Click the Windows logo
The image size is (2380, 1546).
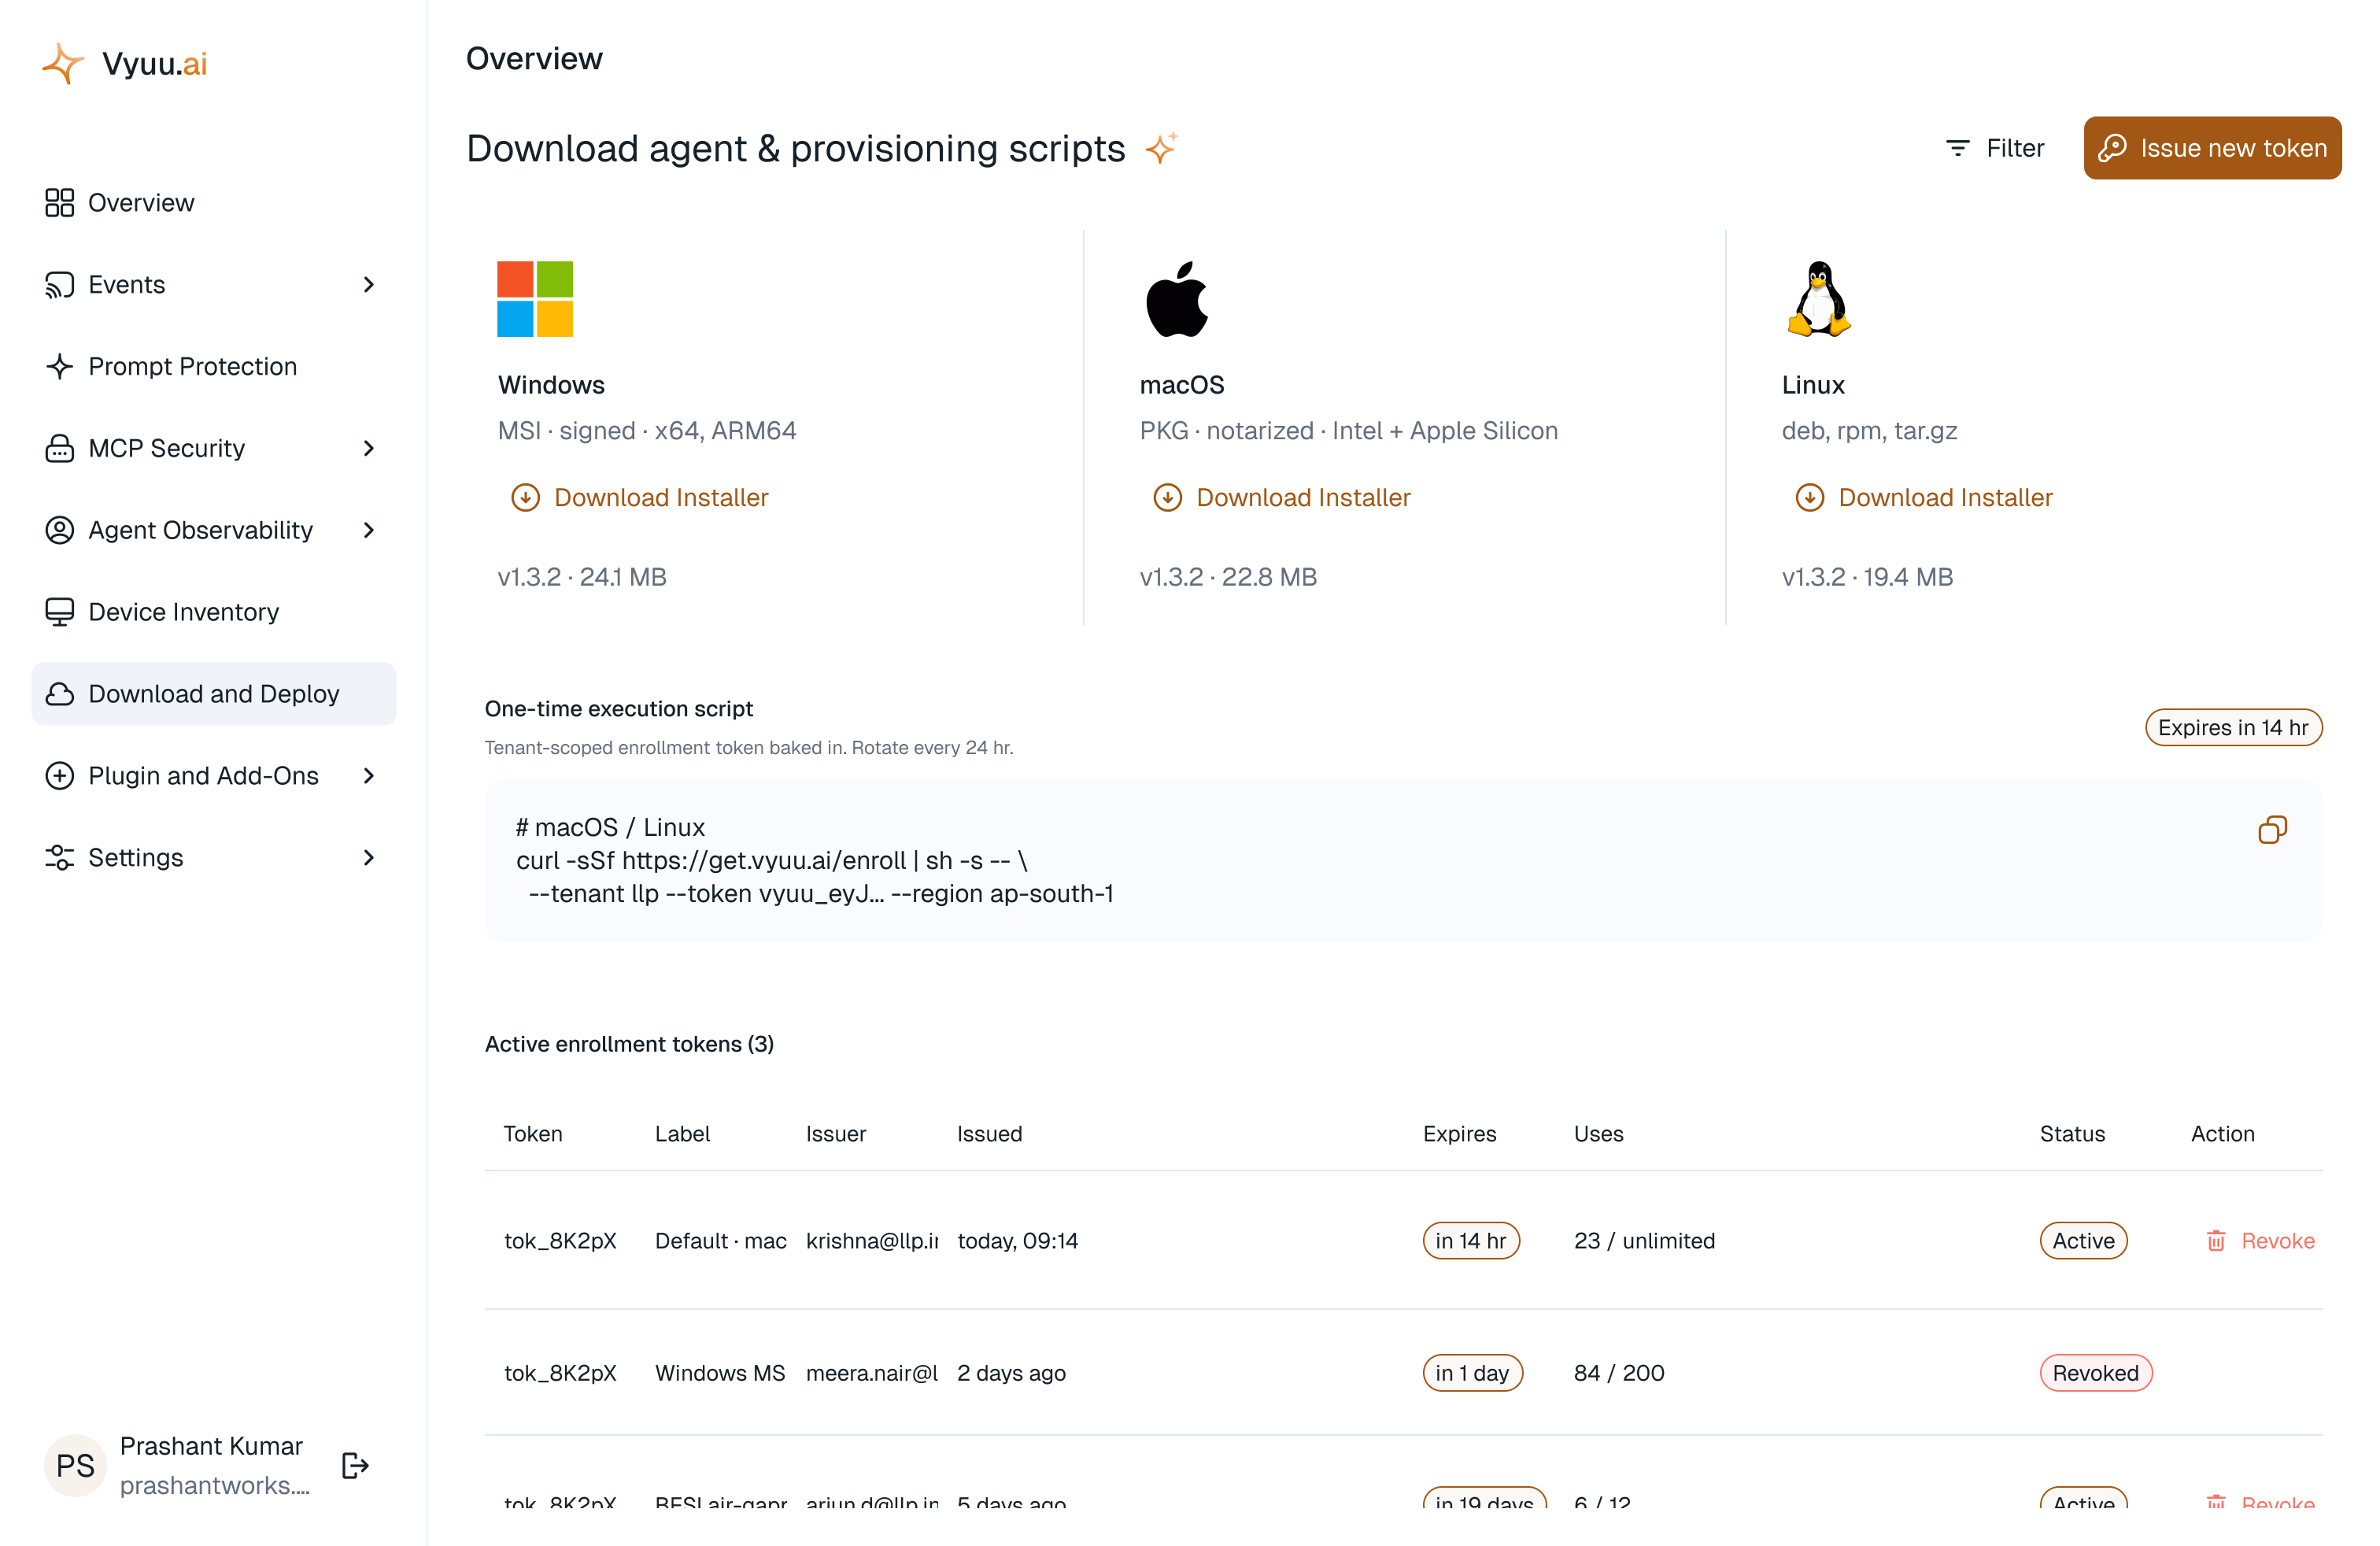coord(535,299)
